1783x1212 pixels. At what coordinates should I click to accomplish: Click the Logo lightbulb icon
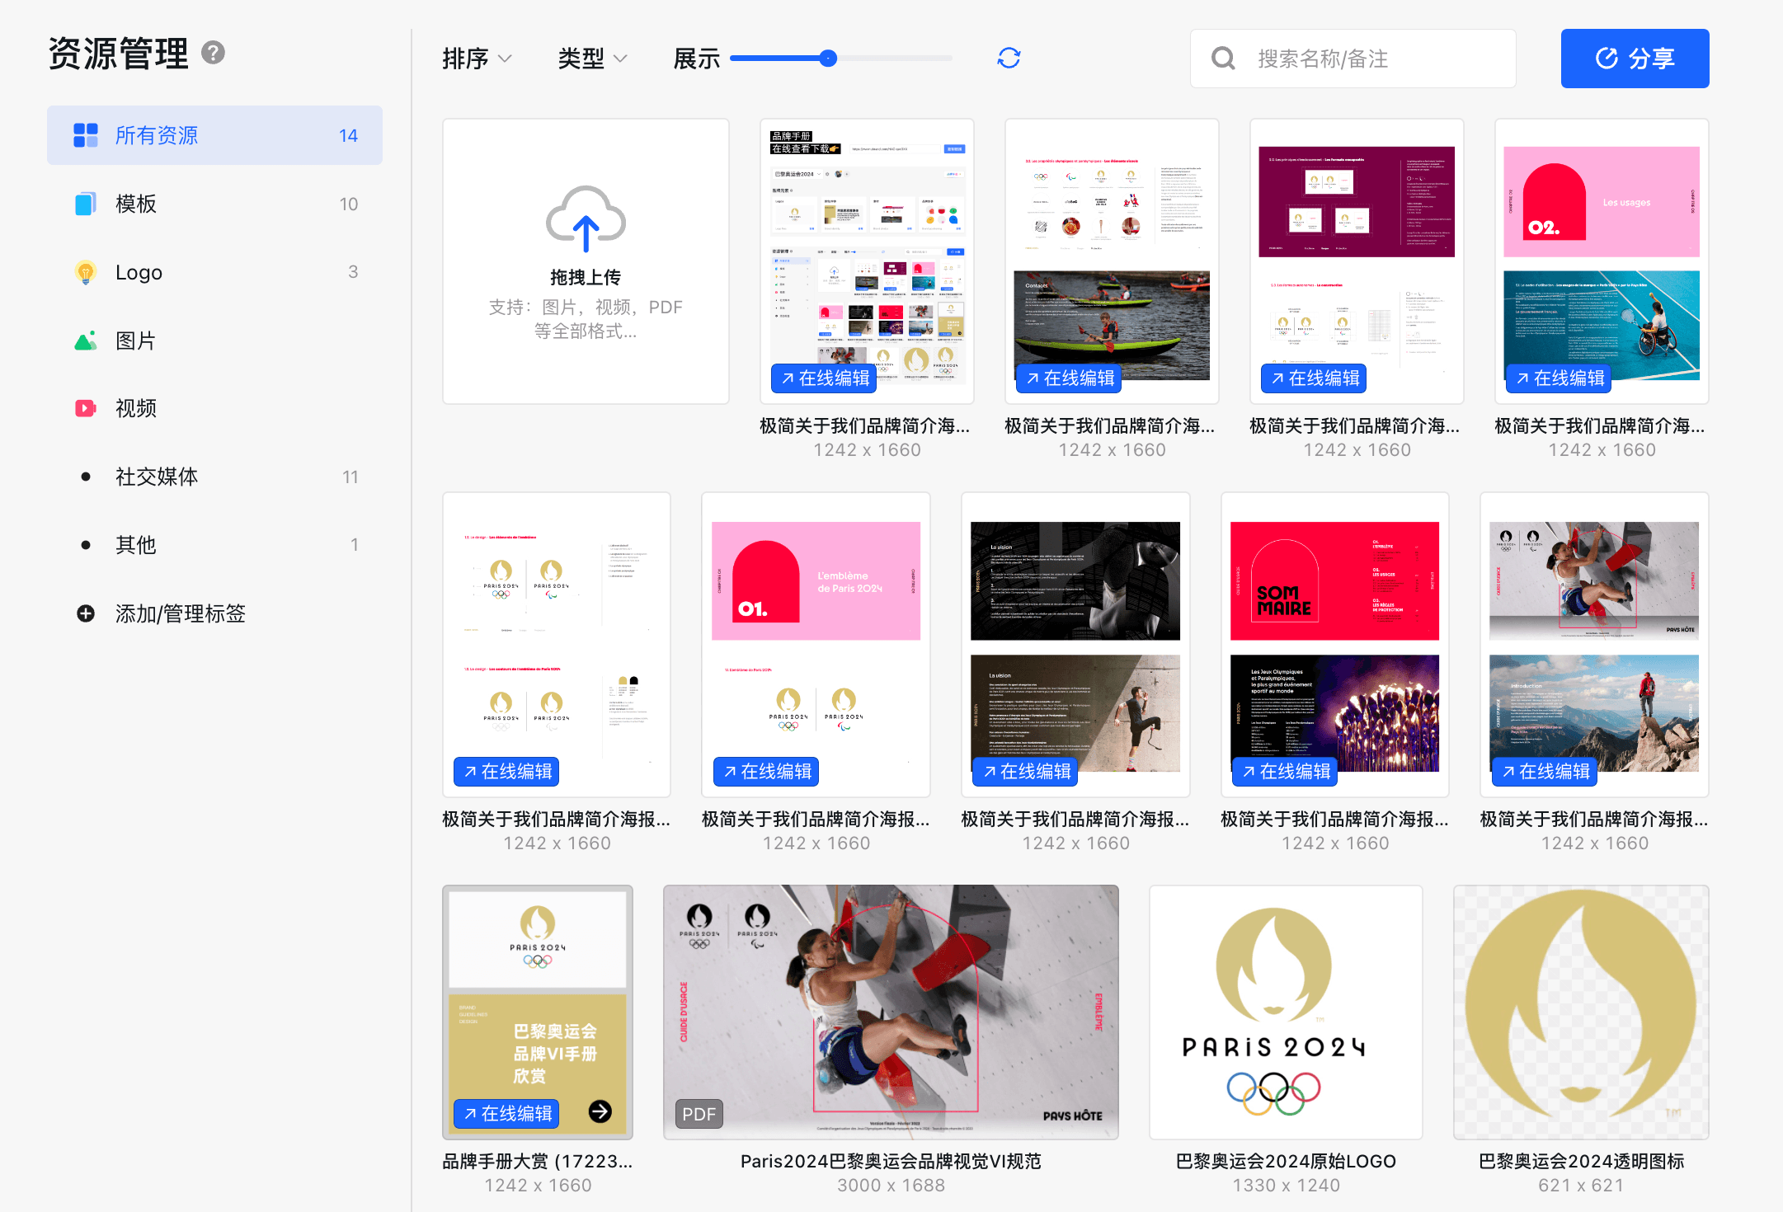86,272
